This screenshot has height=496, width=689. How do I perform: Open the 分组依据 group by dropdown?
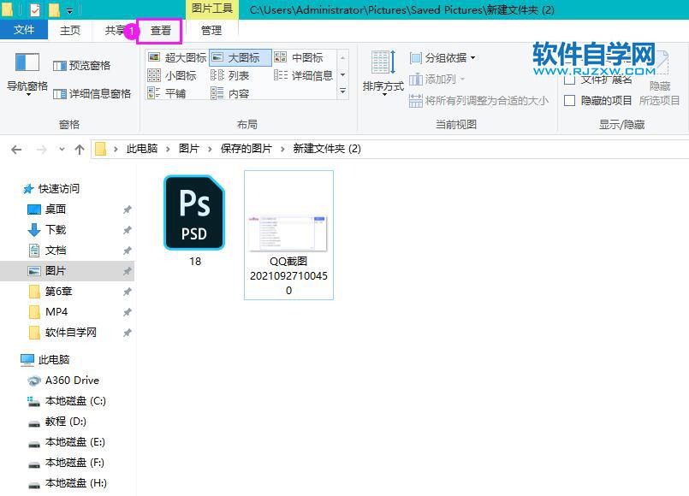[442, 58]
